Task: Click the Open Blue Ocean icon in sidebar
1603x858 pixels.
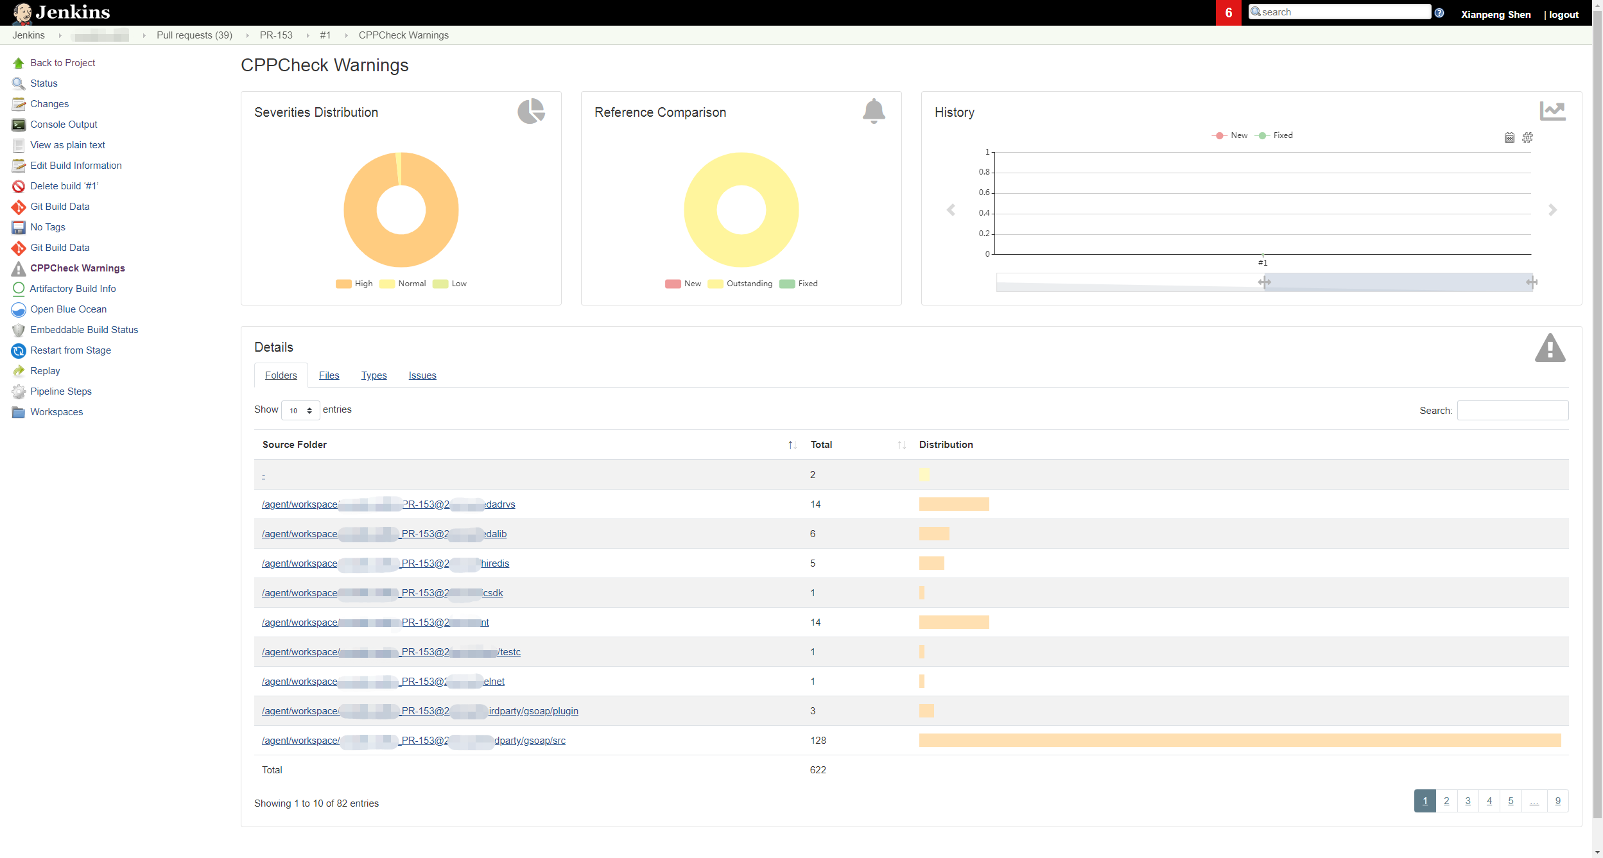Action: [x=18, y=308]
